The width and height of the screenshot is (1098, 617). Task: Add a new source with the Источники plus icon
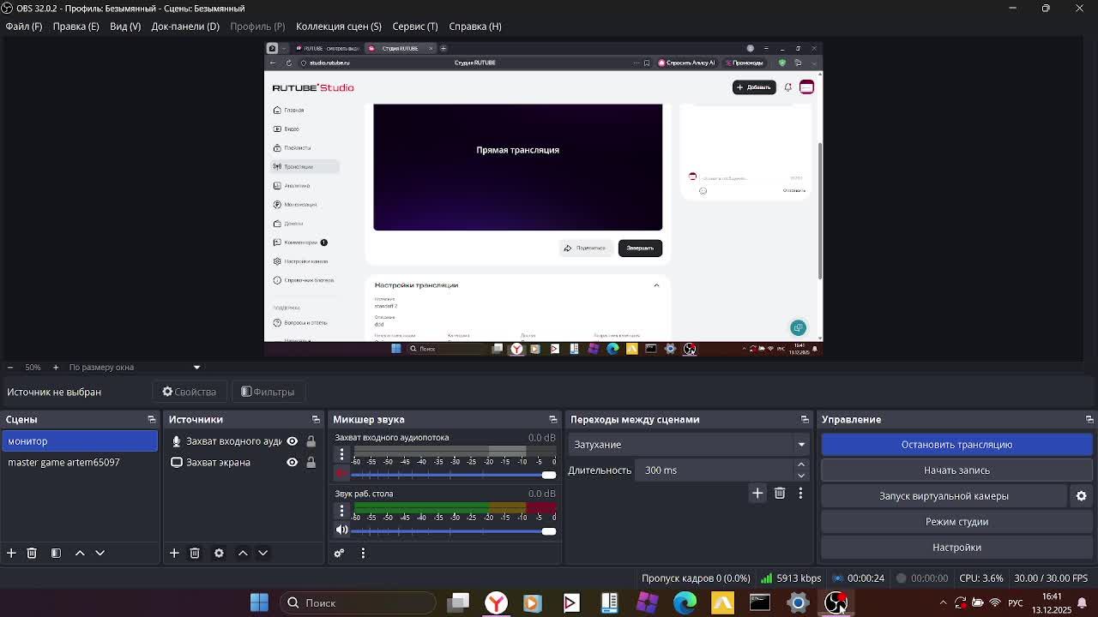coord(174,553)
